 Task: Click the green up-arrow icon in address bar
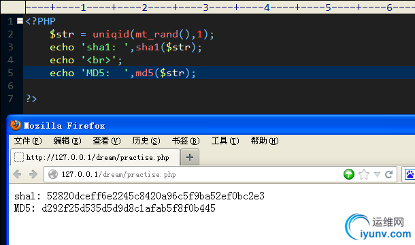tap(349, 174)
